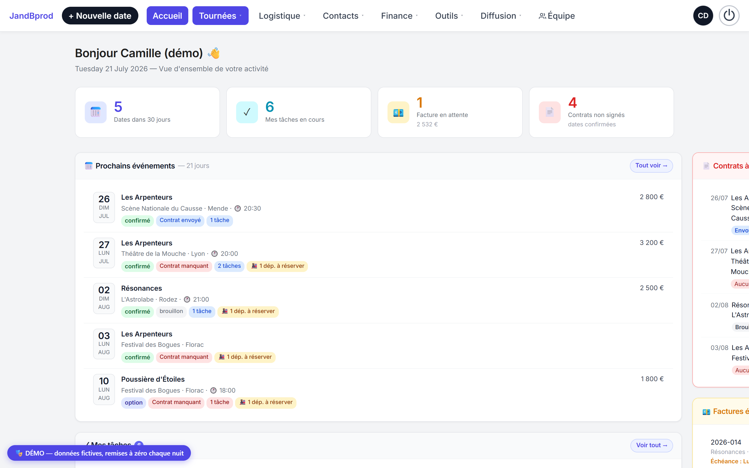Viewport: 749px width, 468px height.
Task: Click dép. à réserver badge on Rodez event
Action: [x=248, y=311]
